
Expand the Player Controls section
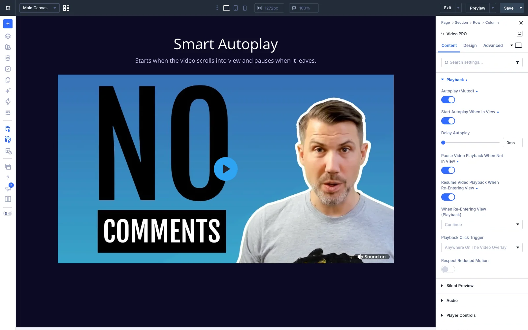click(482, 315)
